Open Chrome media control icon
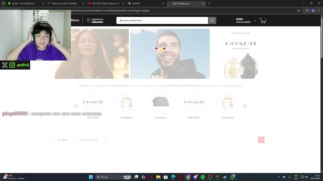Screen dimensions: 323x181 tap(307, 11)
